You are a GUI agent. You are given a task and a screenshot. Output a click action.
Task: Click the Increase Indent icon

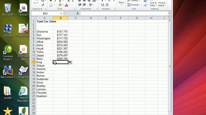pos(84,5)
